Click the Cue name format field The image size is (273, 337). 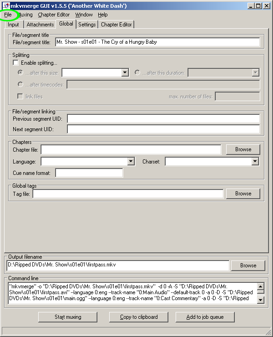tap(89, 173)
